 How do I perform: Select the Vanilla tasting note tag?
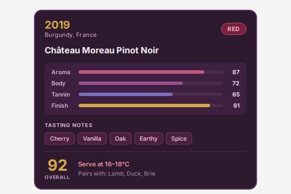pos(92,139)
